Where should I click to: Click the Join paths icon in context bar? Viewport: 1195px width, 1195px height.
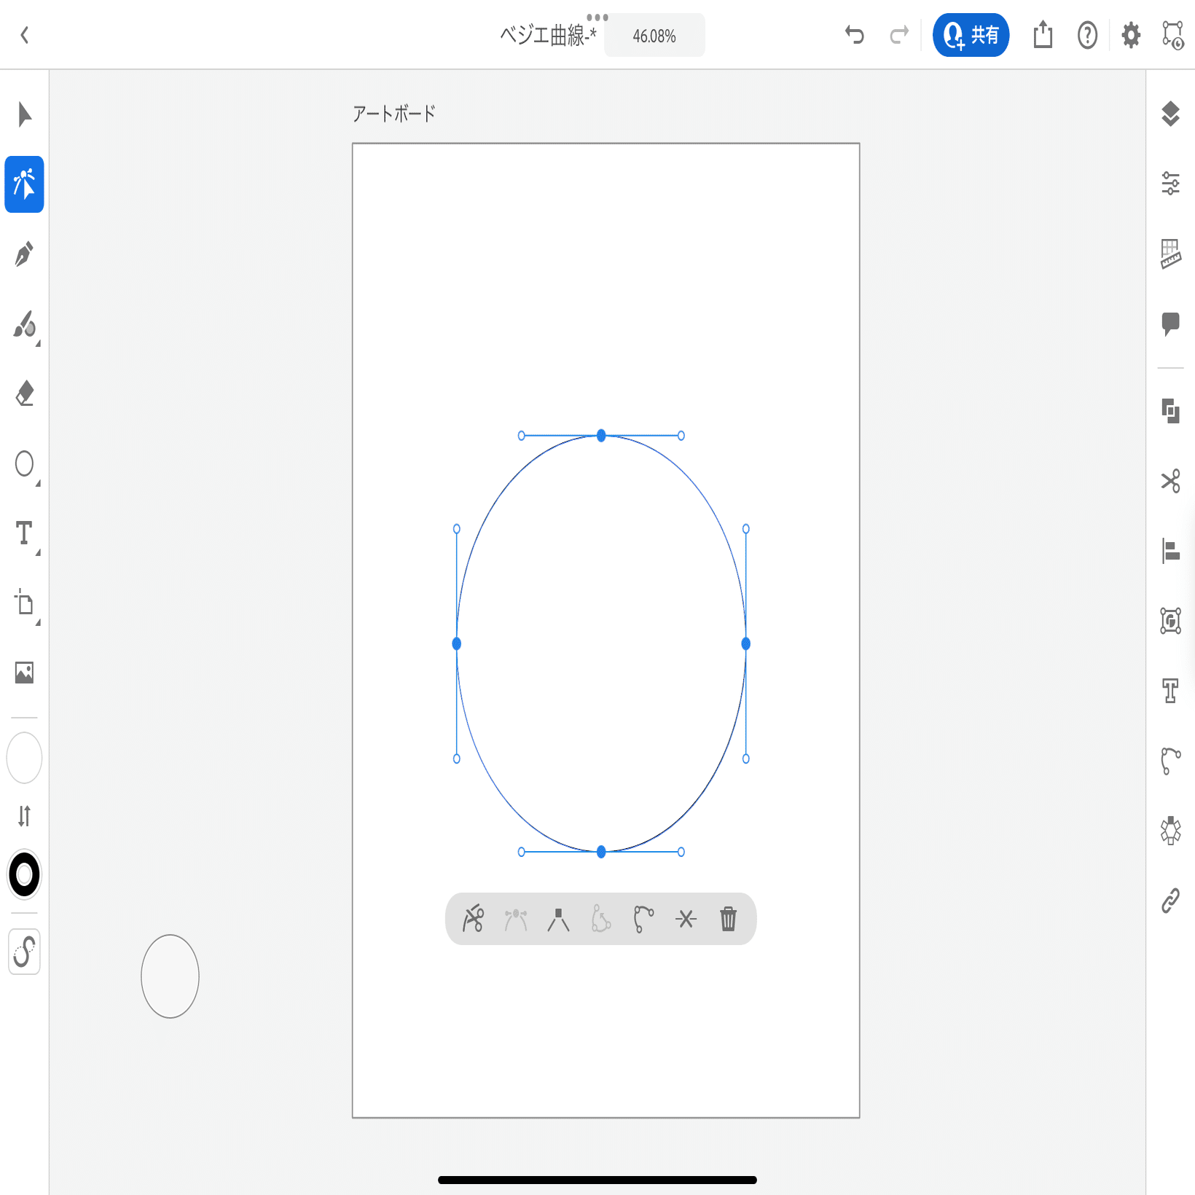coord(686,920)
